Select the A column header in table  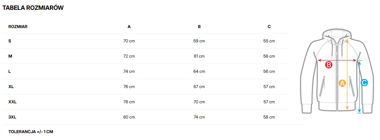click(x=129, y=27)
